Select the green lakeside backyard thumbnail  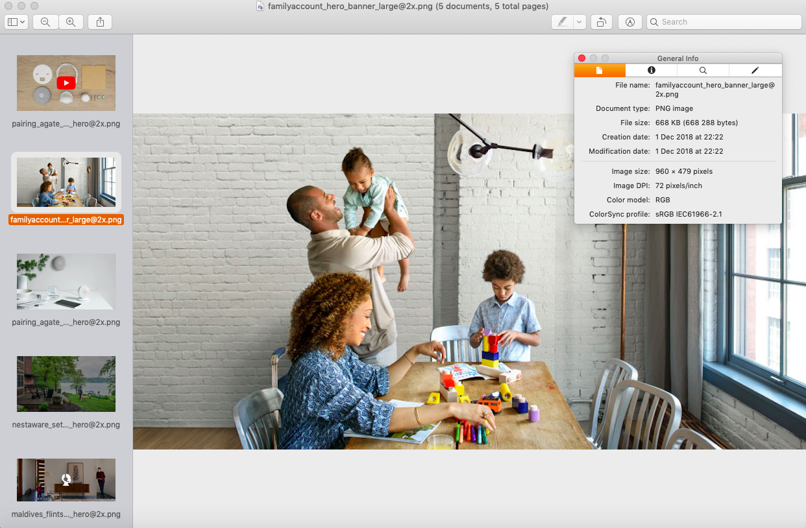pyautogui.click(x=66, y=384)
